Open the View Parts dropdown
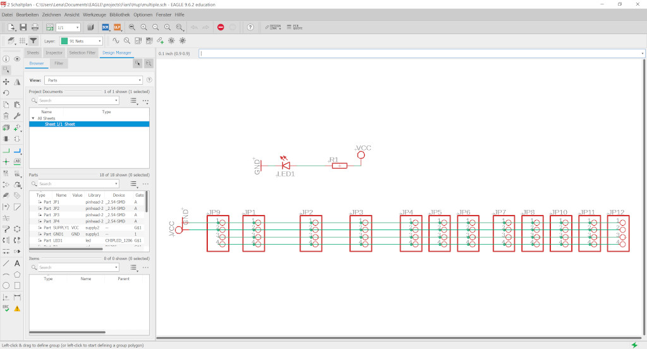Viewport: 647px width, 349px height. 94,80
